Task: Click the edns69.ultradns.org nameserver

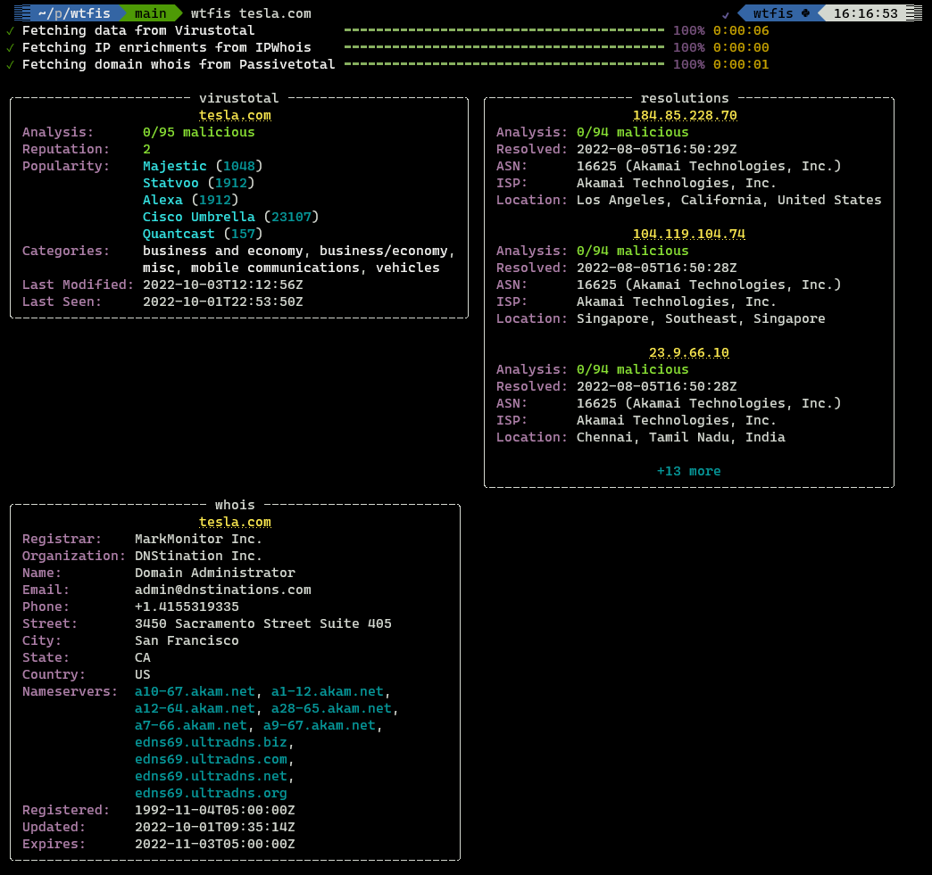Action: coord(211,793)
